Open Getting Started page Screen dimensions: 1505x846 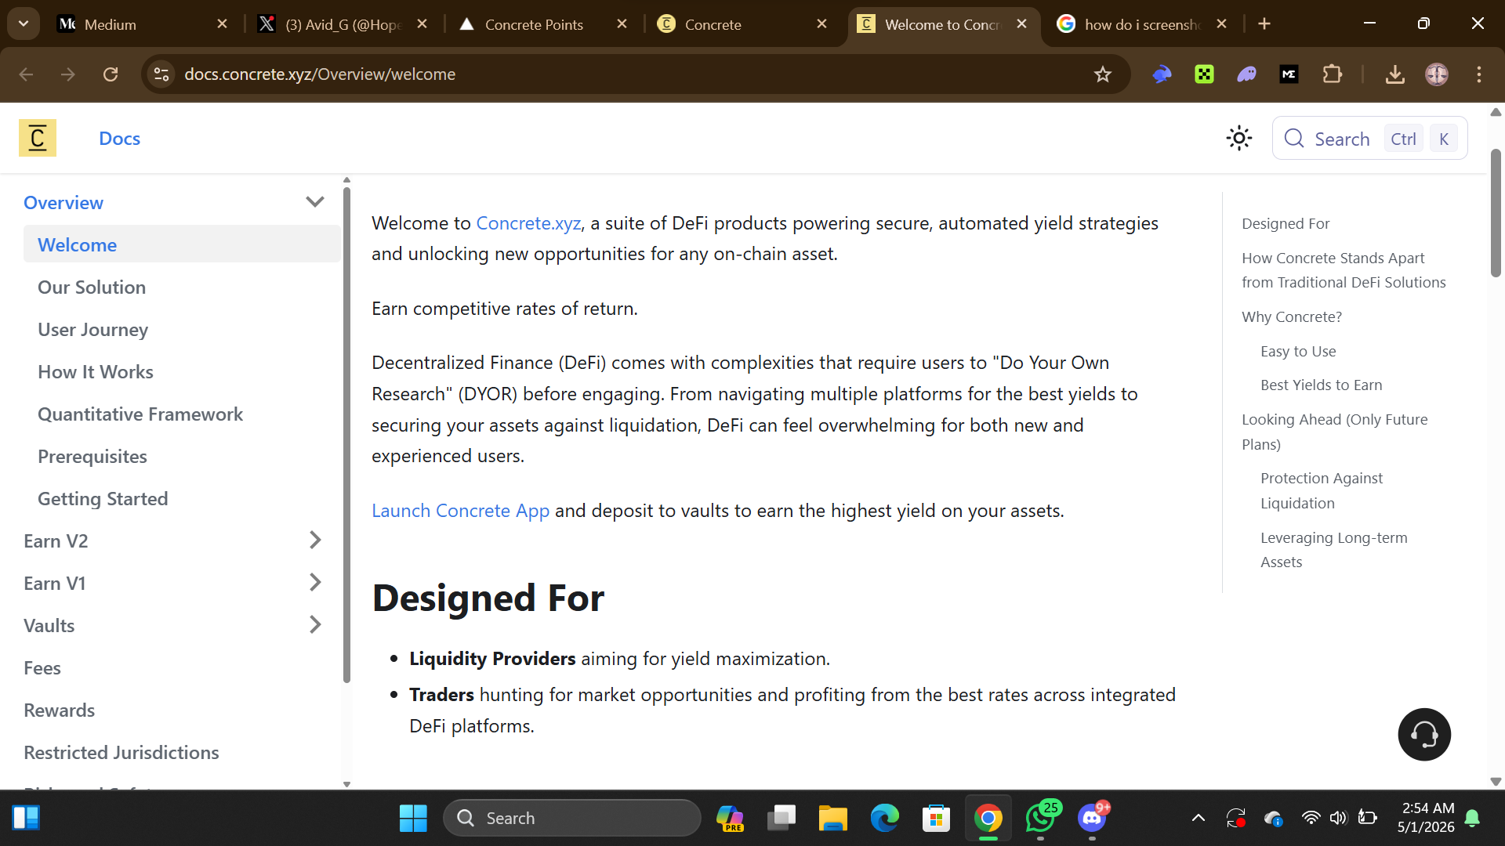coord(103,499)
